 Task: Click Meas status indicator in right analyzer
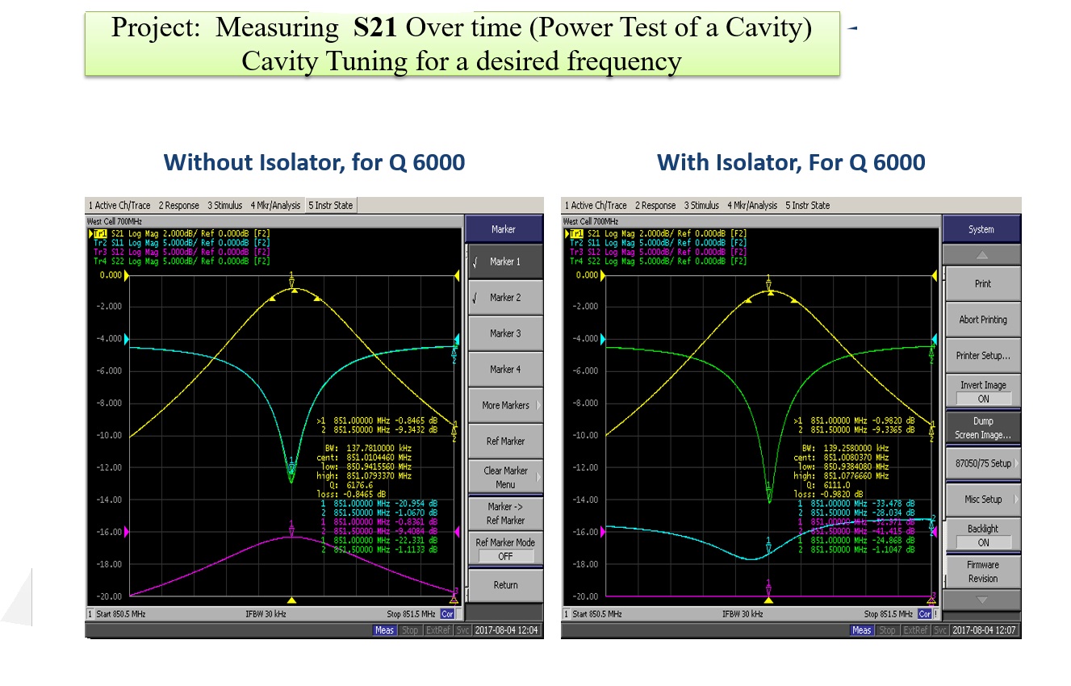point(862,630)
